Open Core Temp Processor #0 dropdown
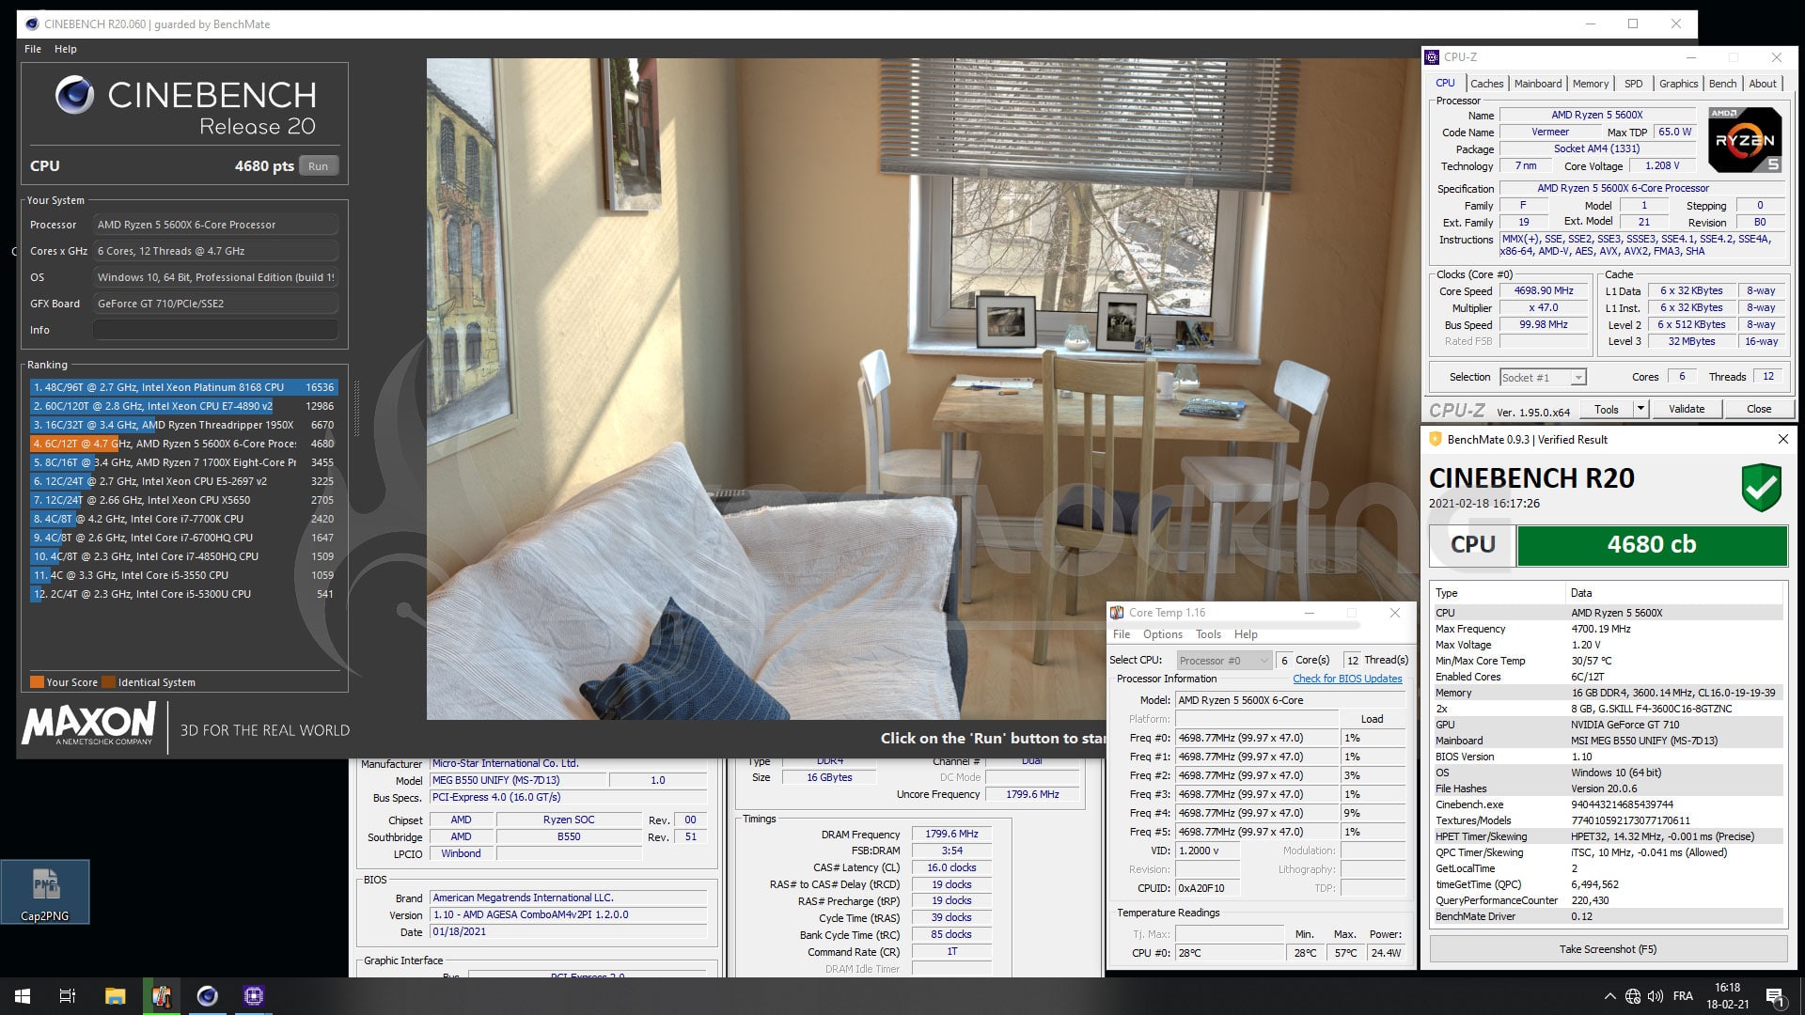The width and height of the screenshot is (1805, 1015). click(1224, 661)
